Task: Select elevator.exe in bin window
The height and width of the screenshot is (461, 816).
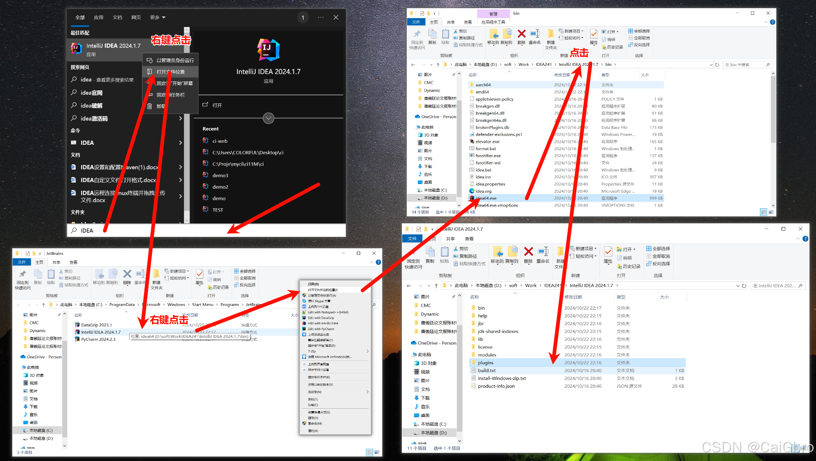Action: click(487, 142)
